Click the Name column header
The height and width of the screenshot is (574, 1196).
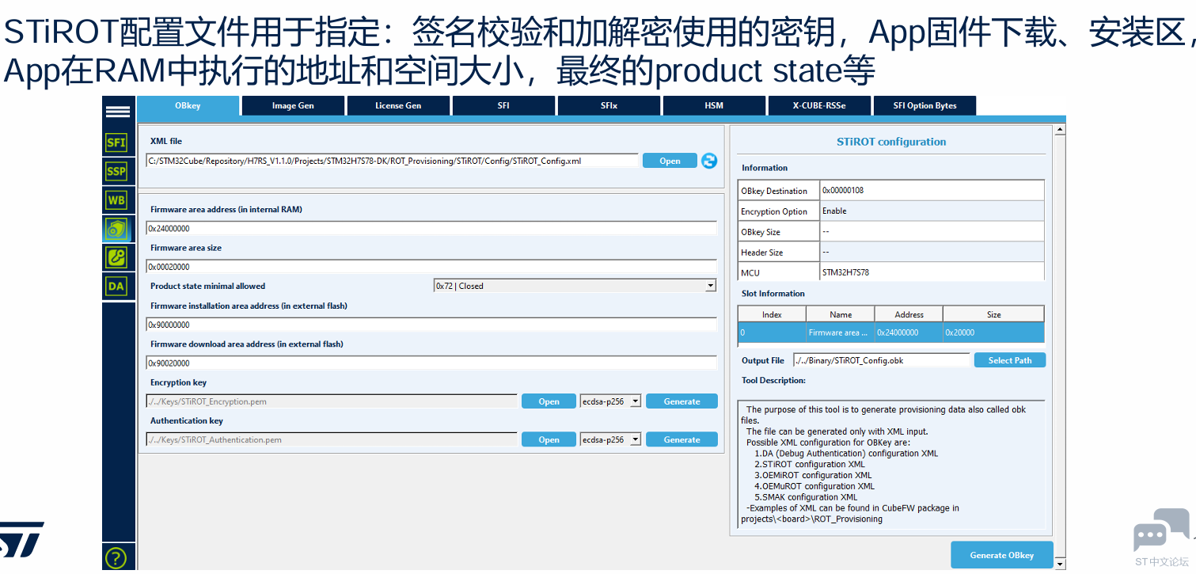coord(841,314)
